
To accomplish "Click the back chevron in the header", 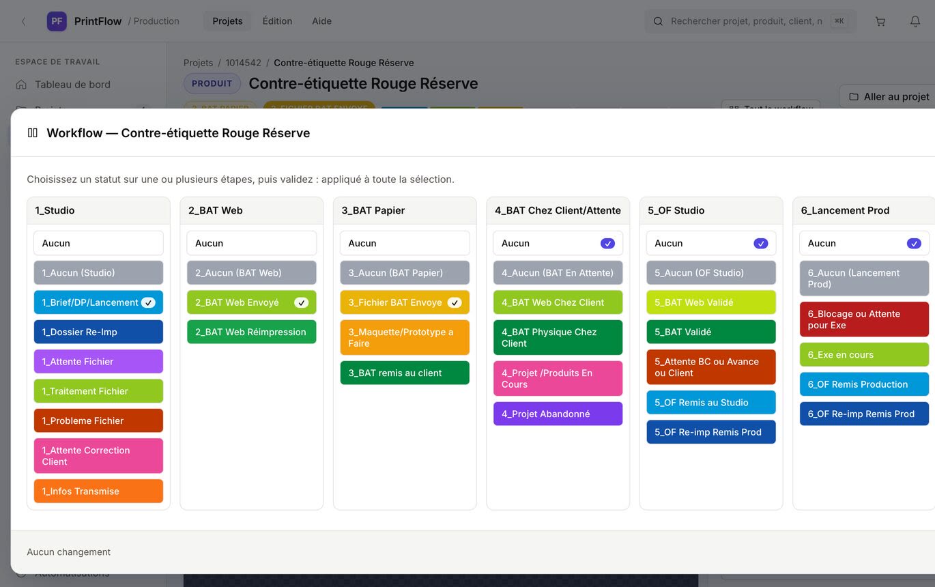I will tap(23, 21).
